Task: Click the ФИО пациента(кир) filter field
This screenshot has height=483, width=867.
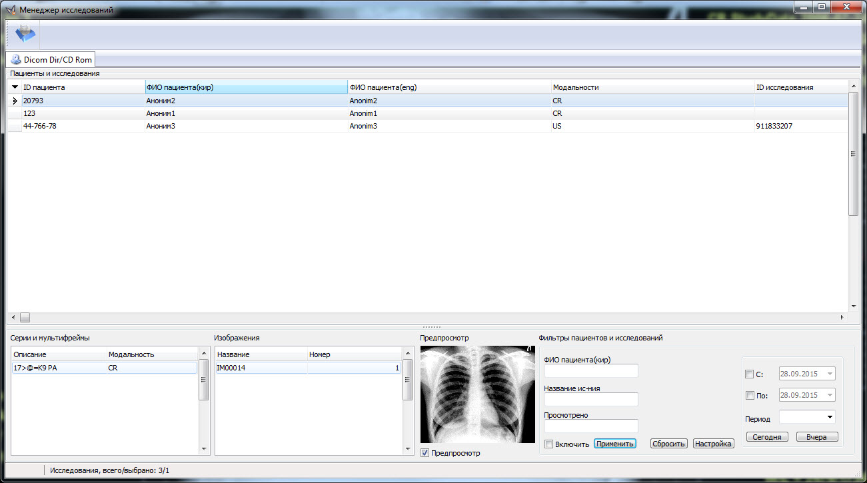Action: point(591,371)
